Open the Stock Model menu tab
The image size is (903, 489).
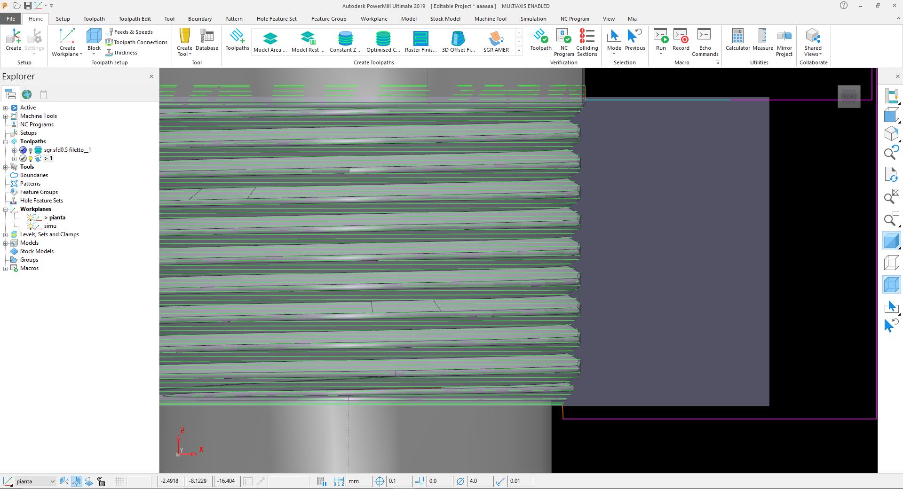[445, 19]
